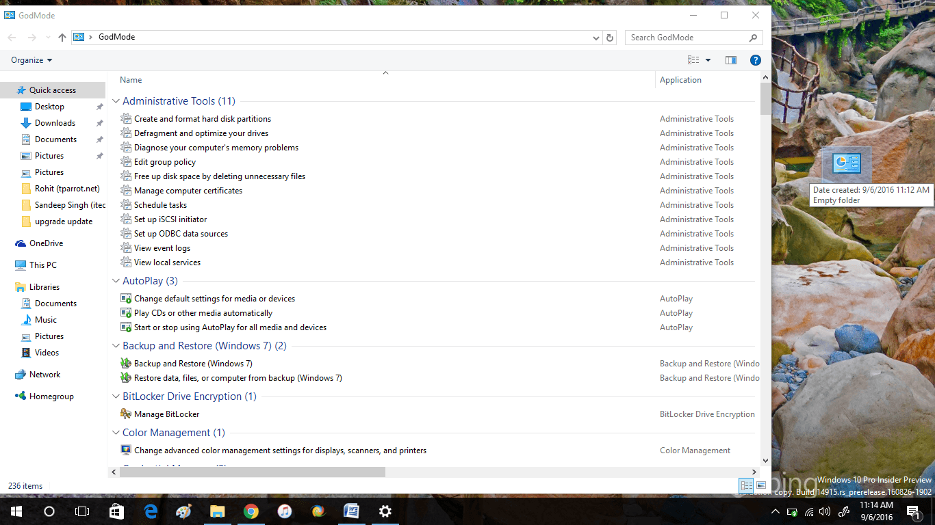The width and height of the screenshot is (935, 525).
Task: Click the Defragment and optimize drives icon
Action: 126,133
